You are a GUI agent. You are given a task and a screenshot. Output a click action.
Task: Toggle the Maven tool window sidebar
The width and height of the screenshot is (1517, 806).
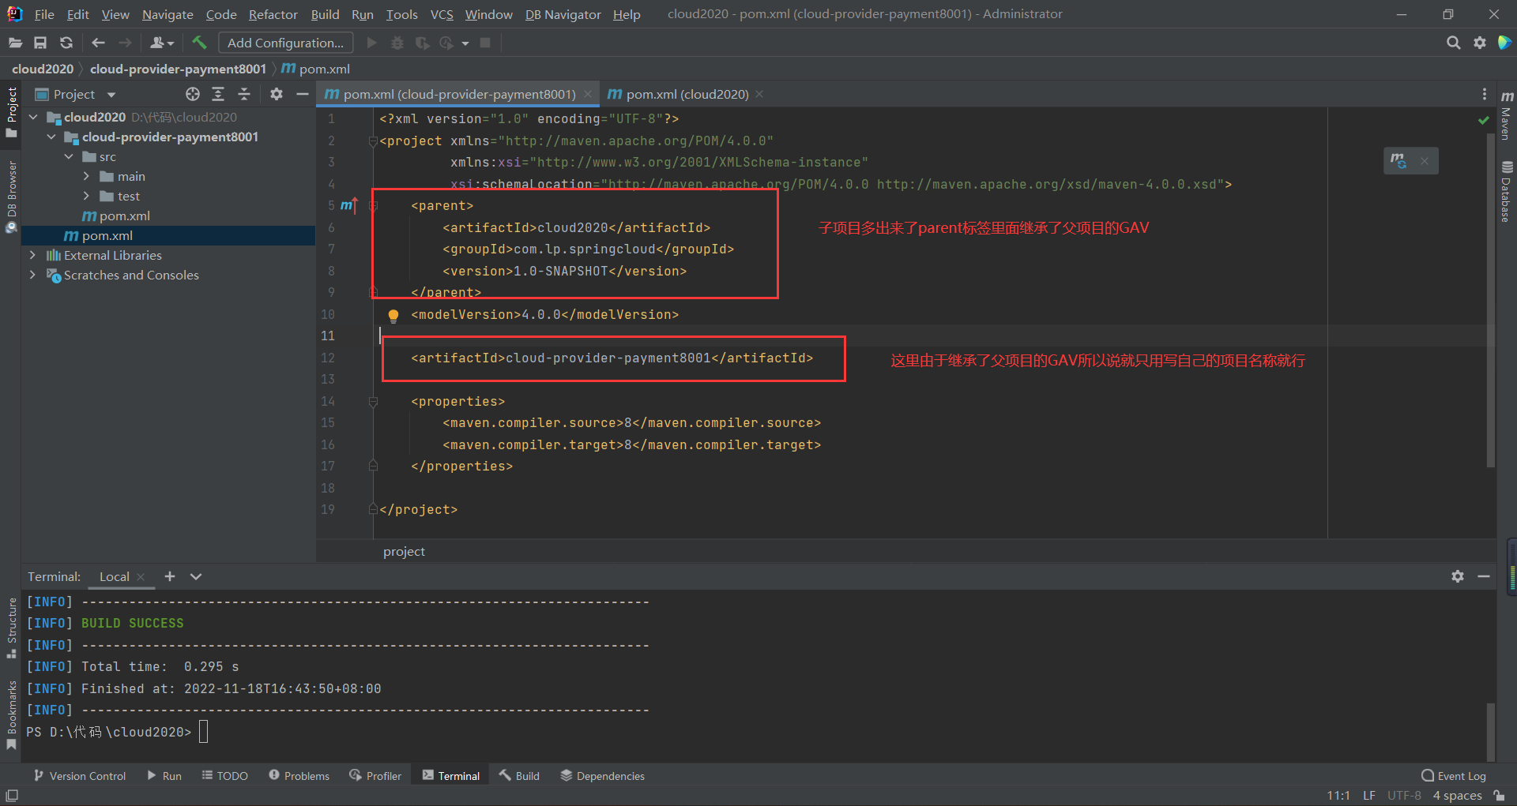[x=1507, y=114]
